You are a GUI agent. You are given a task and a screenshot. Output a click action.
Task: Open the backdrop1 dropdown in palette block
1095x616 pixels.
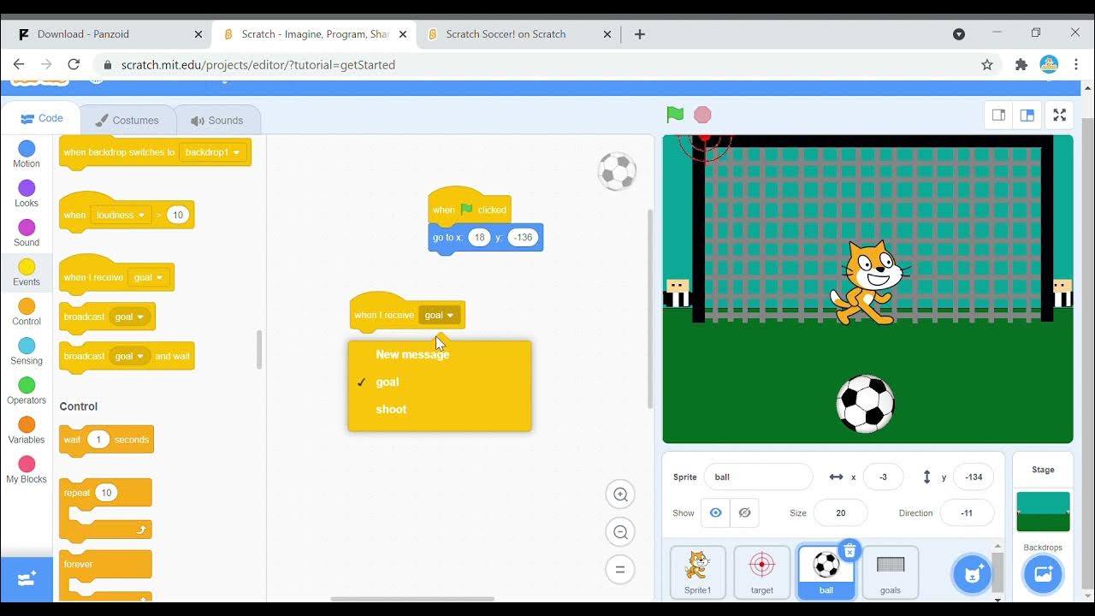point(214,152)
